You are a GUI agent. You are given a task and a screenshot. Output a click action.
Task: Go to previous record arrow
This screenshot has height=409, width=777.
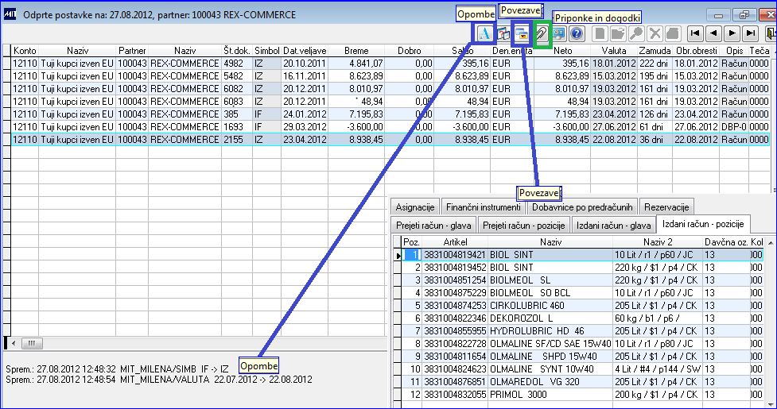pos(713,33)
